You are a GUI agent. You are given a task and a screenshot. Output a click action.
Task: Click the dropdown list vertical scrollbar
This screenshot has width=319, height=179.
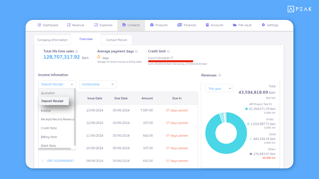tap(75, 117)
